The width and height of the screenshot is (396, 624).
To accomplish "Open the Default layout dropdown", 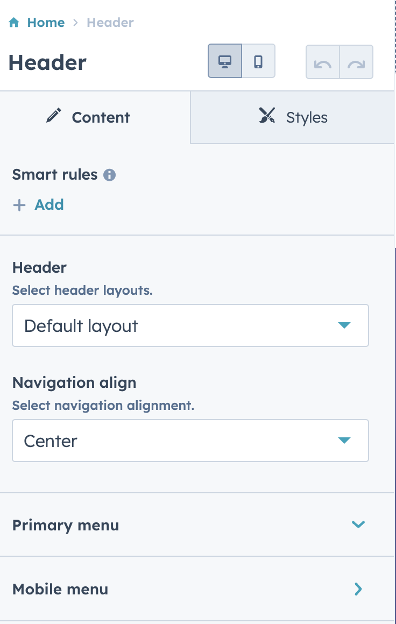I will click(190, 325).
